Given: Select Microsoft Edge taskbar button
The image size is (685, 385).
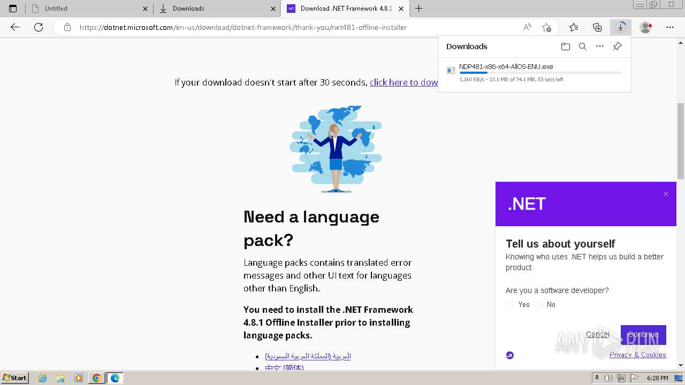Looking at the screenshot, I should click(115, 378).
